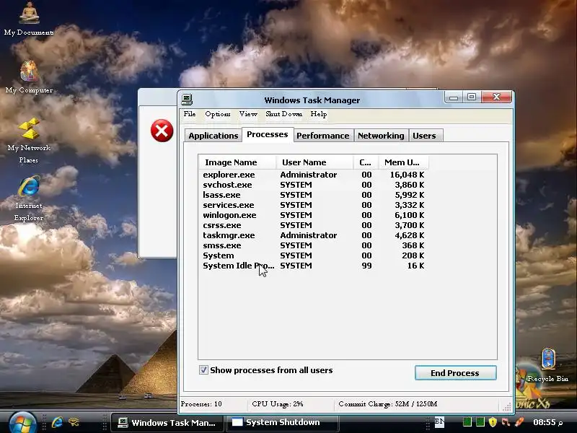Viewport: 577px width, 433px height.
Task: Sort by Image Name column header
Action: coord(237,162)
